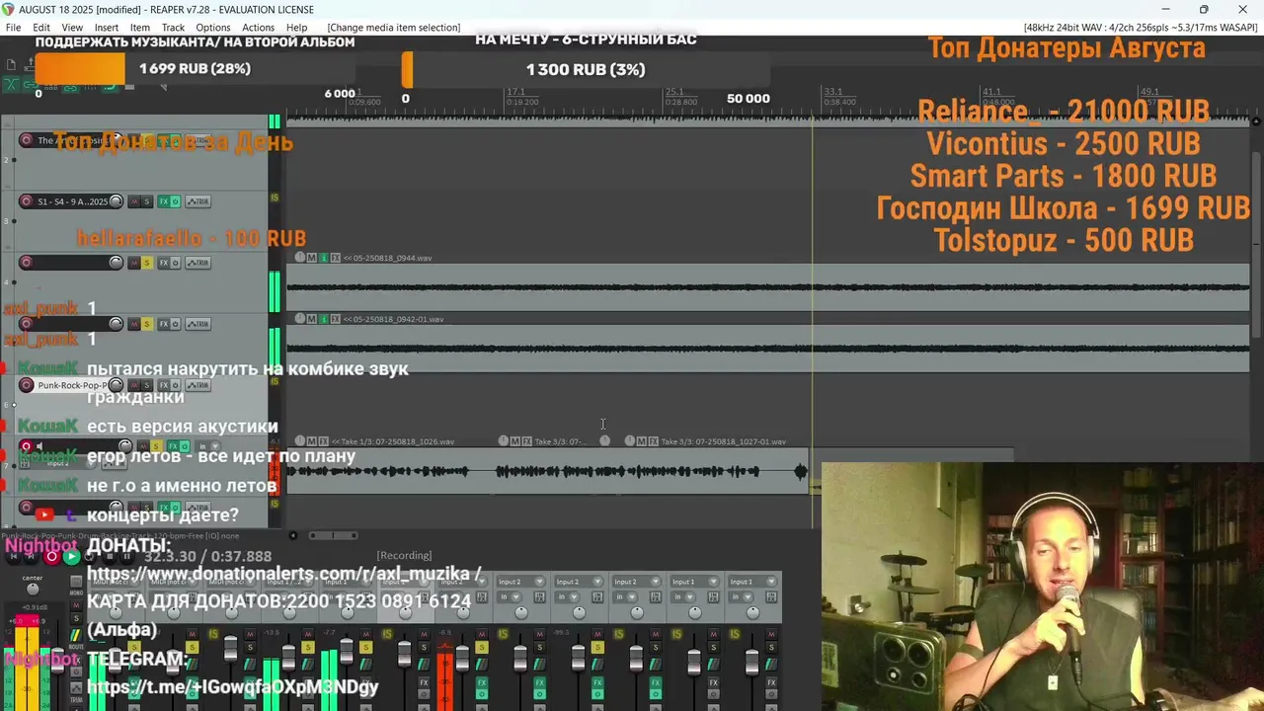Toggle mute on item 05-250818_0942-01.wav
Image resolution: width=1264 pixels, height=711 pixels.
312,319
